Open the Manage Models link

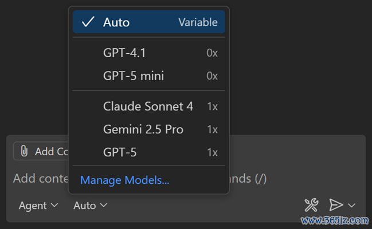tap(124, 180)
